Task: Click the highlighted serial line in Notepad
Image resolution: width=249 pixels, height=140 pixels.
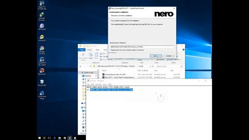Action: click(111, 90)
